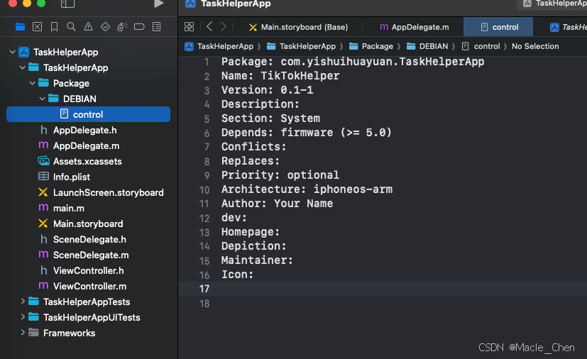Toggle the navigator sidebar visibility button
This screenshot has height=359, width=587.
point(67,4)
